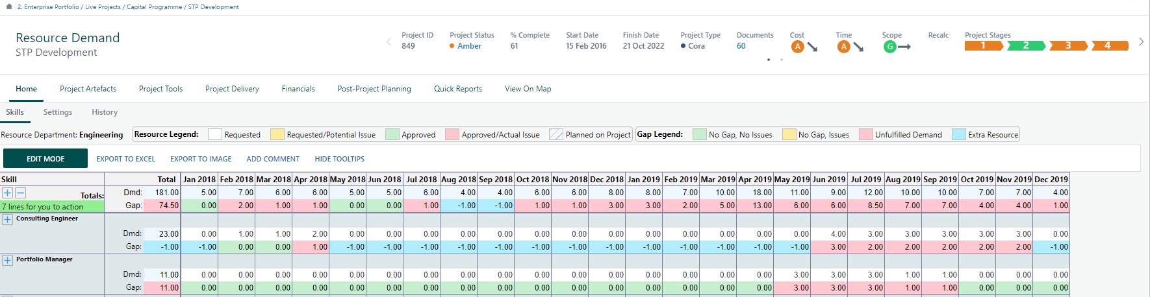1150x297 pixels.
Task: Open the Post-Project Planning menu
Action: pyautogui.click(x=374, y=89)
